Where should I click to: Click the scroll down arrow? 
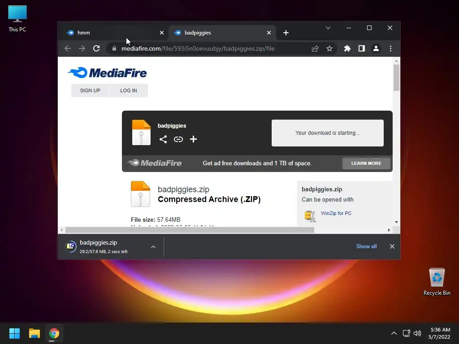coord(396,222)
